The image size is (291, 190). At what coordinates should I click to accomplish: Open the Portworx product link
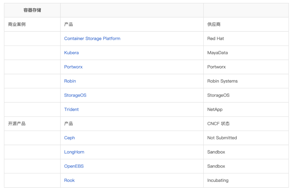(x=73, y=67)
